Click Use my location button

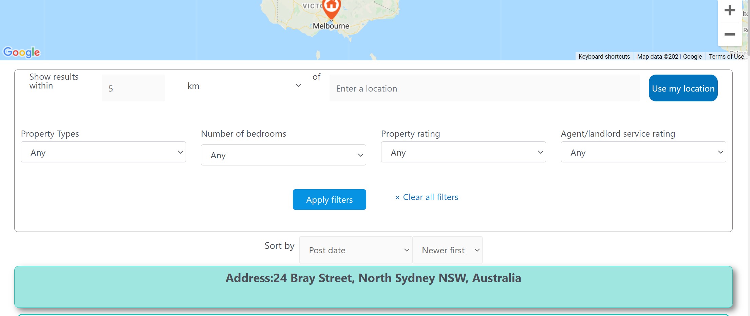point(683,88)
